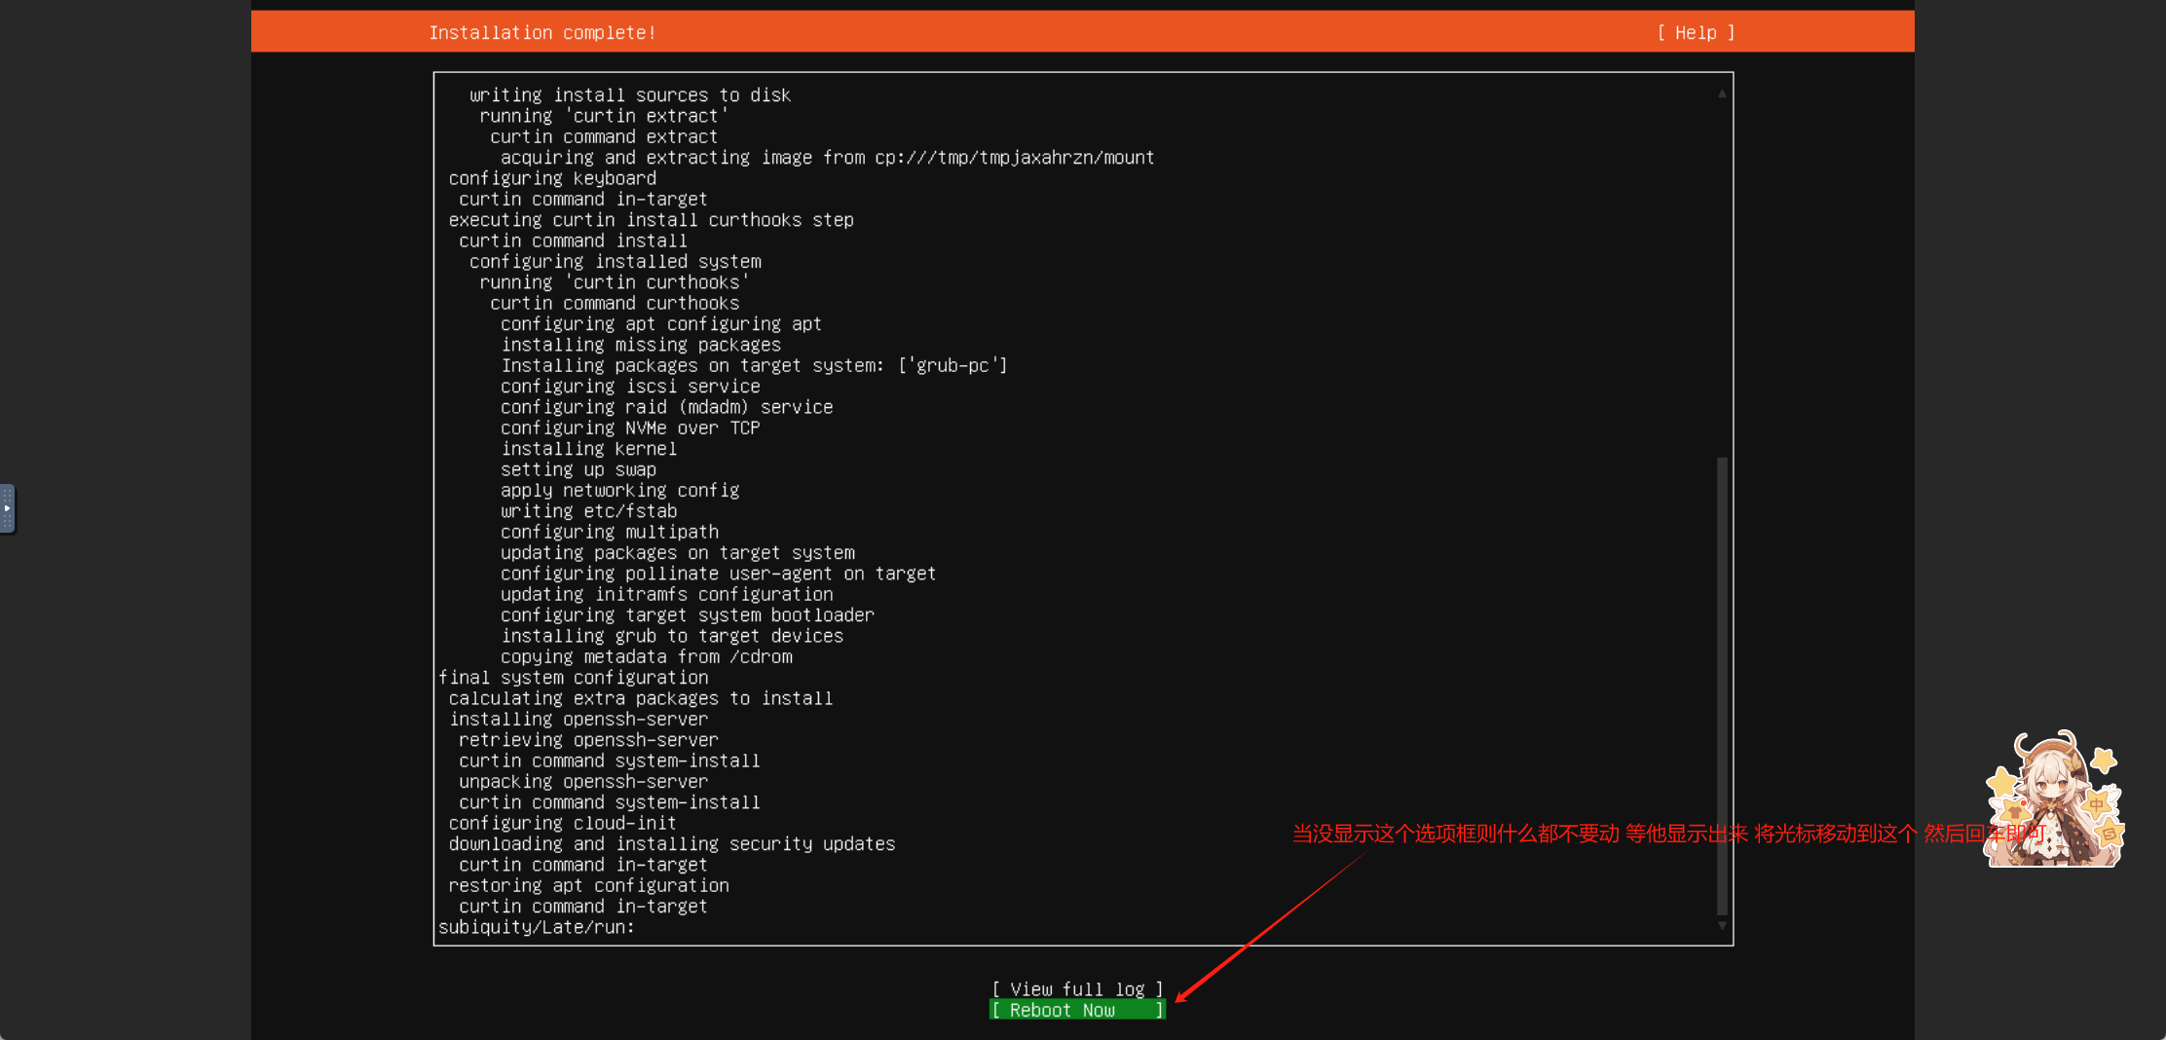Click the plain star left of mascot's head
2166x1040 pixels.
tap(2001, 780)
